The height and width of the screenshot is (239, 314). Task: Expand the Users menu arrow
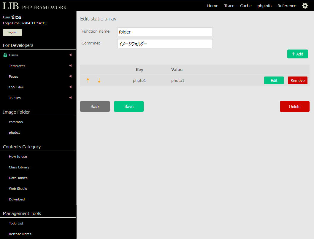[x=70, y=55]
